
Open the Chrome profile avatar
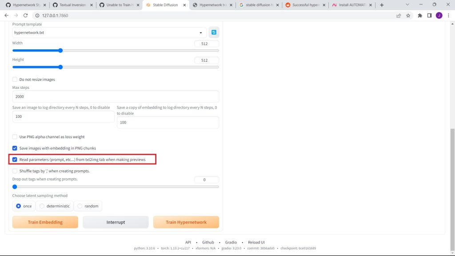point(439,15)
